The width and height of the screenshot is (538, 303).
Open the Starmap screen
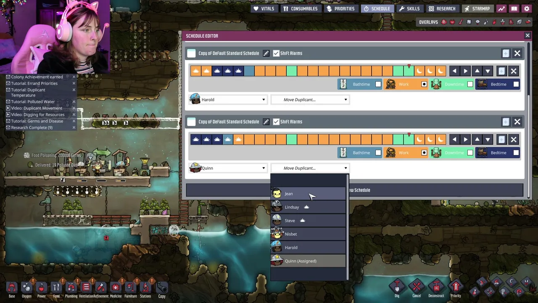coord(477,8)
